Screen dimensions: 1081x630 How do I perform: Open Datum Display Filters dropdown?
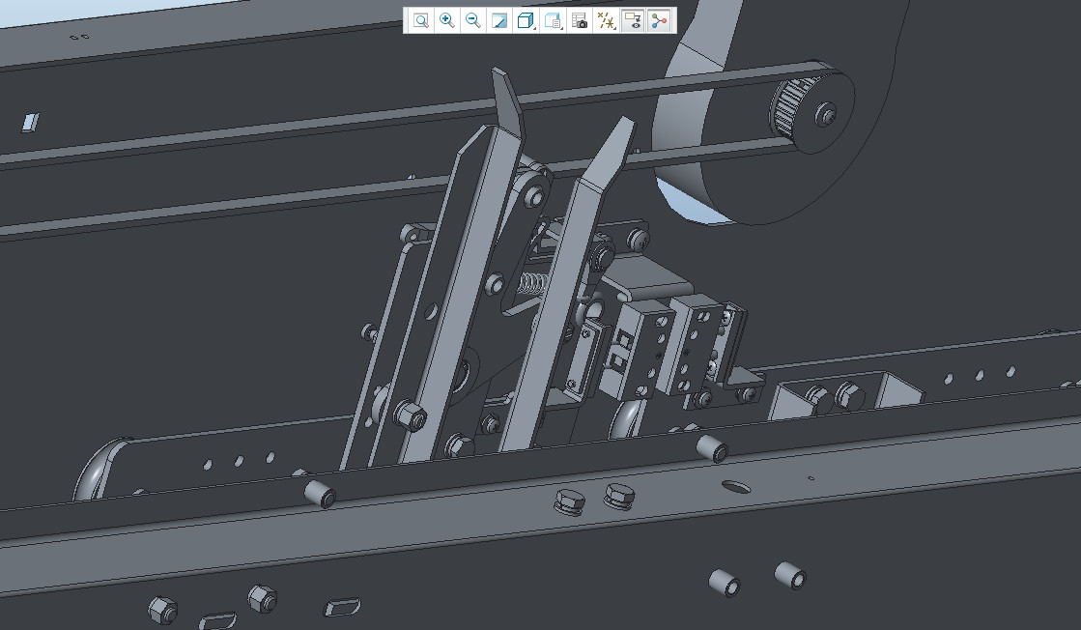coord(606,20)
